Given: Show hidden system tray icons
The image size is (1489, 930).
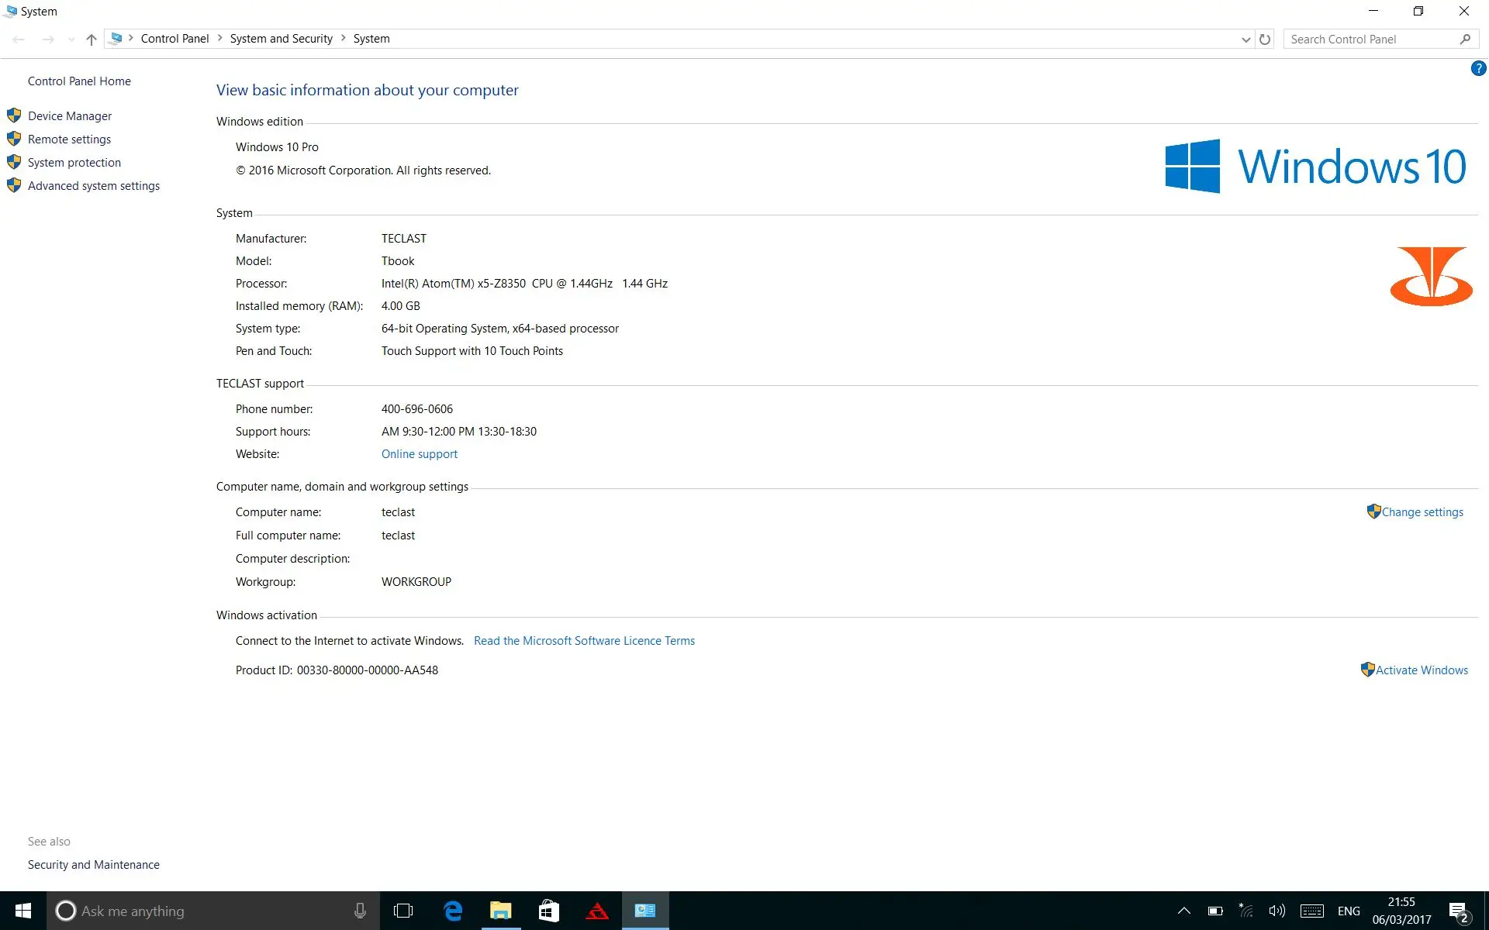Looking at the screenshot, I should point(1183,911).
